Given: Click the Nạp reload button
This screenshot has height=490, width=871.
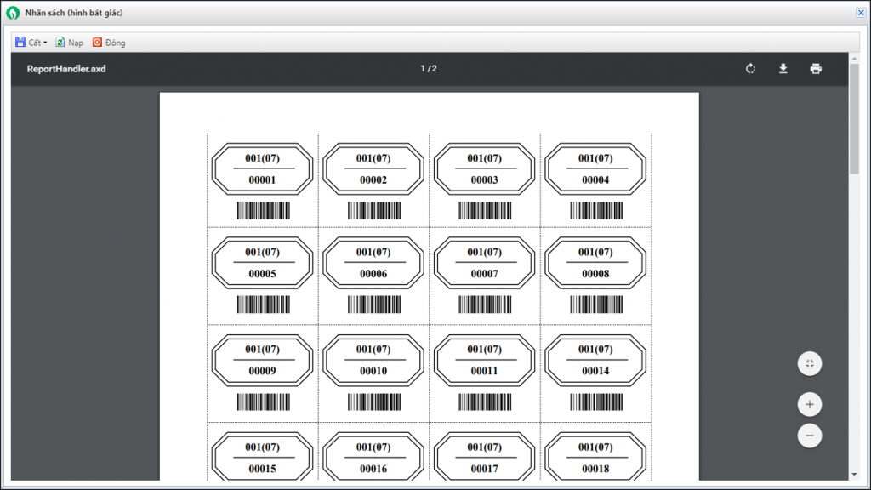Looking at the screenshot, I should (70, 43).
